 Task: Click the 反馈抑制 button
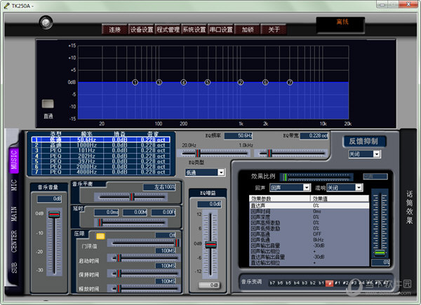364,142
